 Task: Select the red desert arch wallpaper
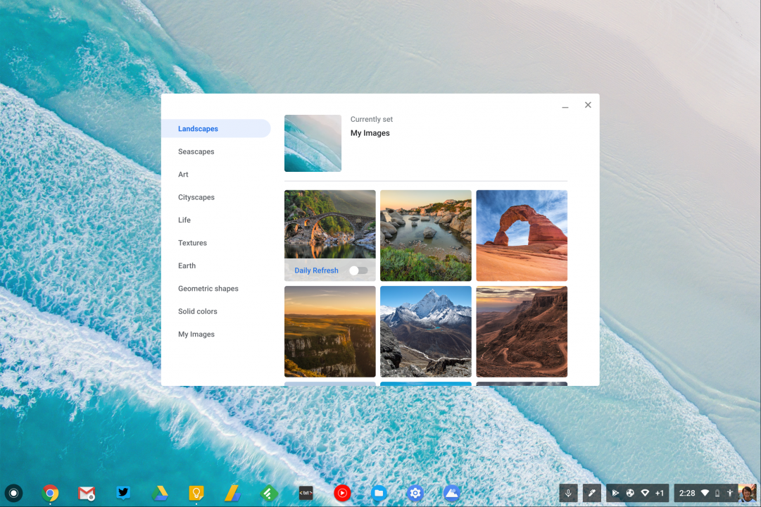coord(522,235)
